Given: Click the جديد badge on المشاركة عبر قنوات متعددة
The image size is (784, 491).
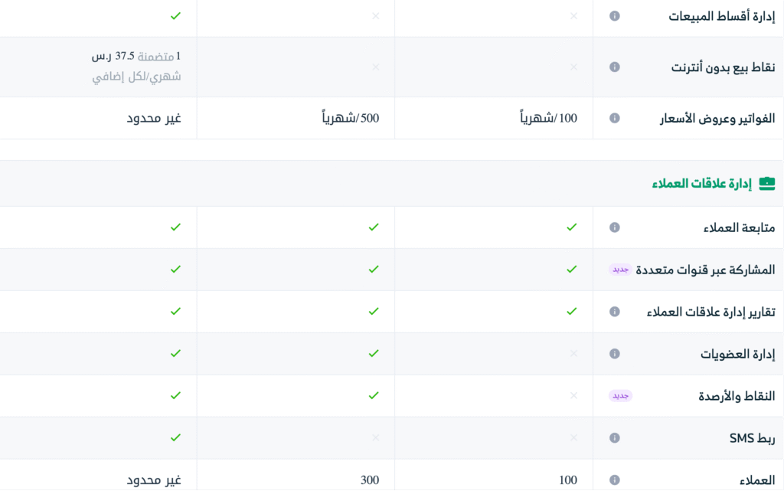Looking at the screenshot, I should (x=620, y=270).
